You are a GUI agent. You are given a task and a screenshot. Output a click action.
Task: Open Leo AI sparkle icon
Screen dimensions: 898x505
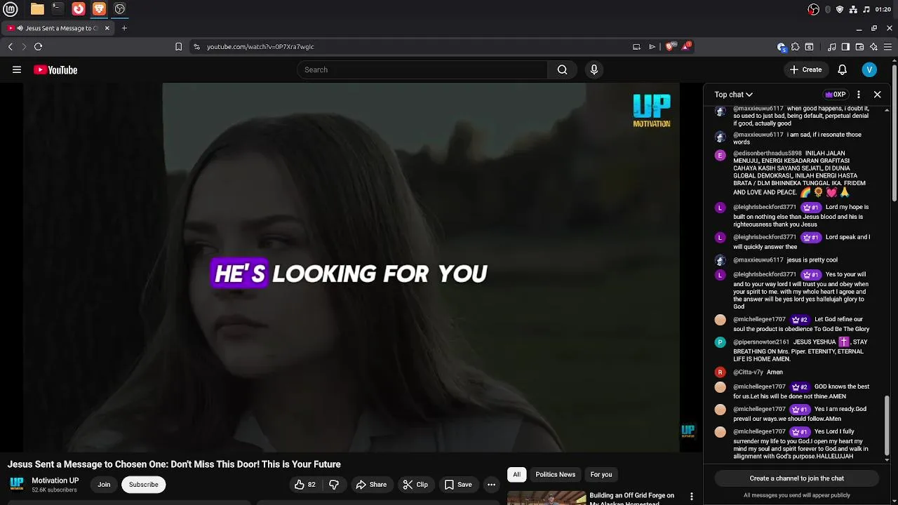tap(873, 47)
